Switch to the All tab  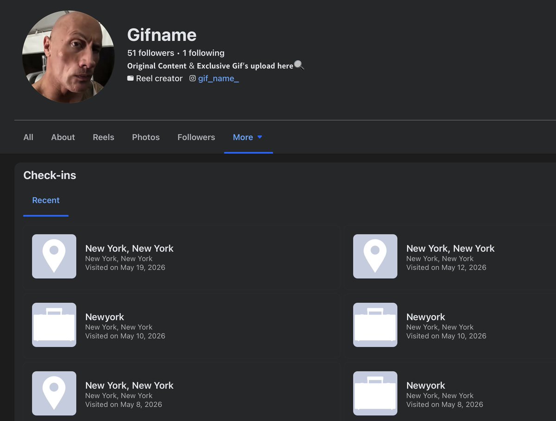pos(28,137)
